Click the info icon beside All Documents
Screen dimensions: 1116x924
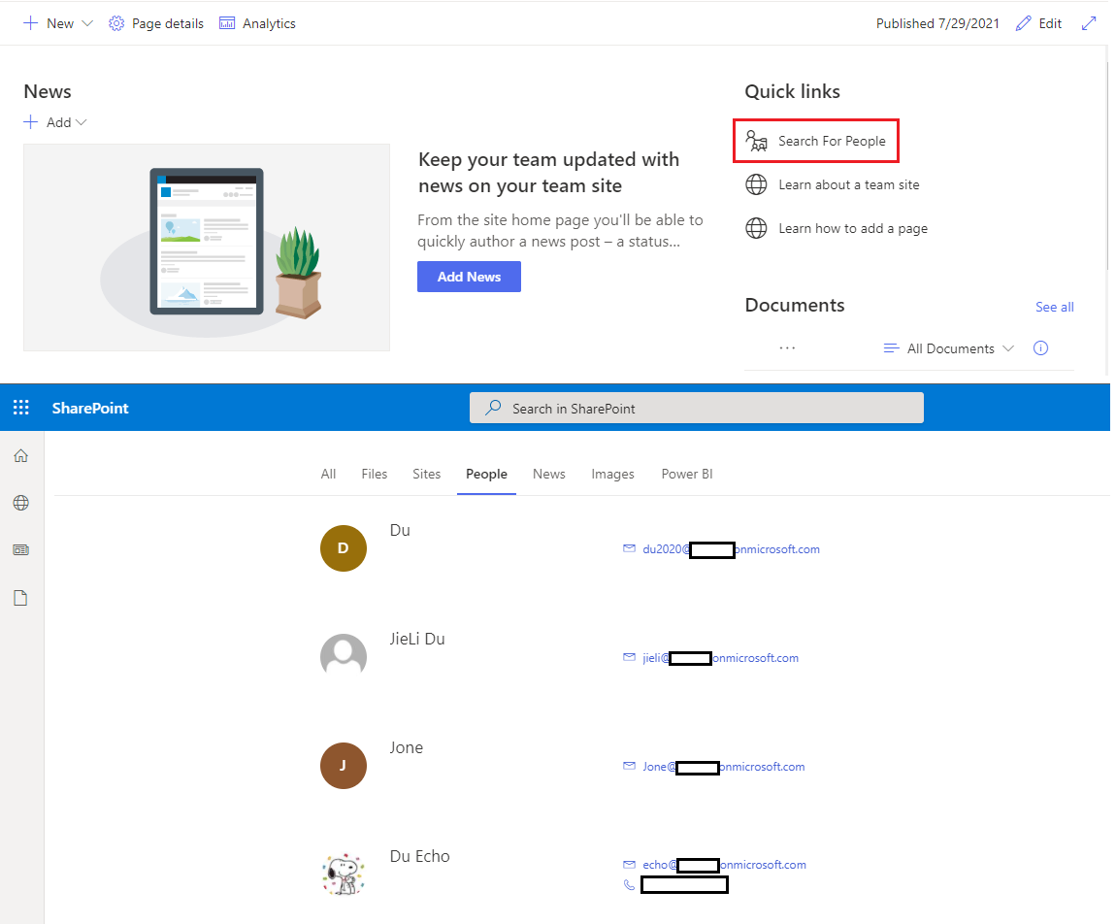point(1040,347)
